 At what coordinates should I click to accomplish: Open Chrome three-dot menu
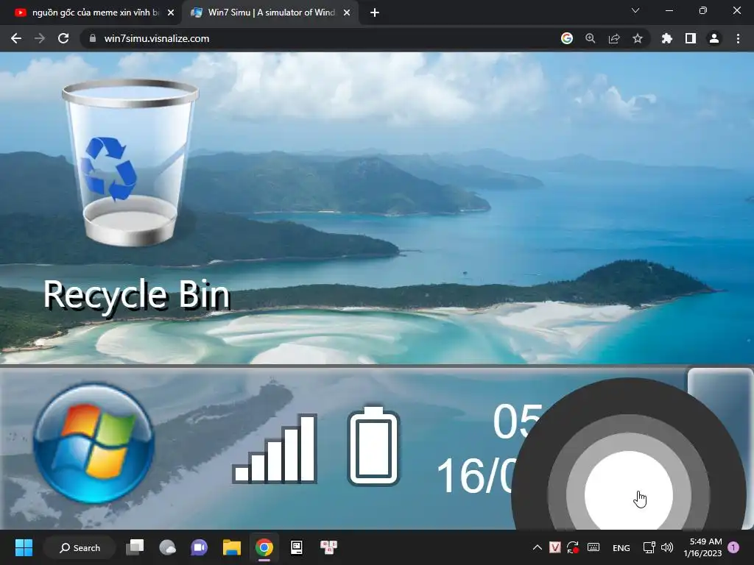pos(738,38)
